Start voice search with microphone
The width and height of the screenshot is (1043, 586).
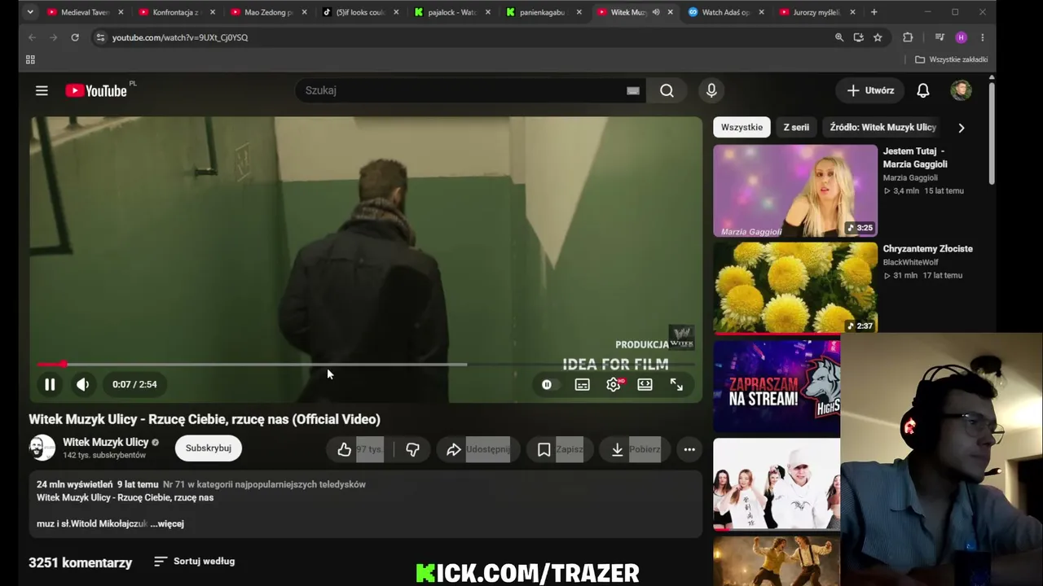(x=711, y=90)
